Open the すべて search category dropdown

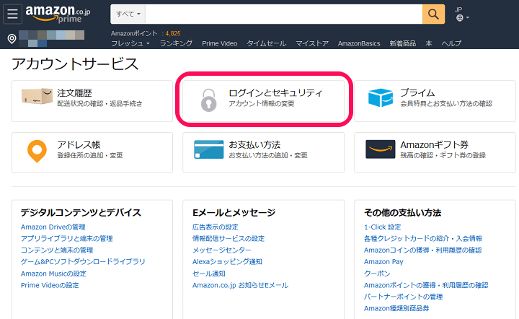tap(128, 14)
